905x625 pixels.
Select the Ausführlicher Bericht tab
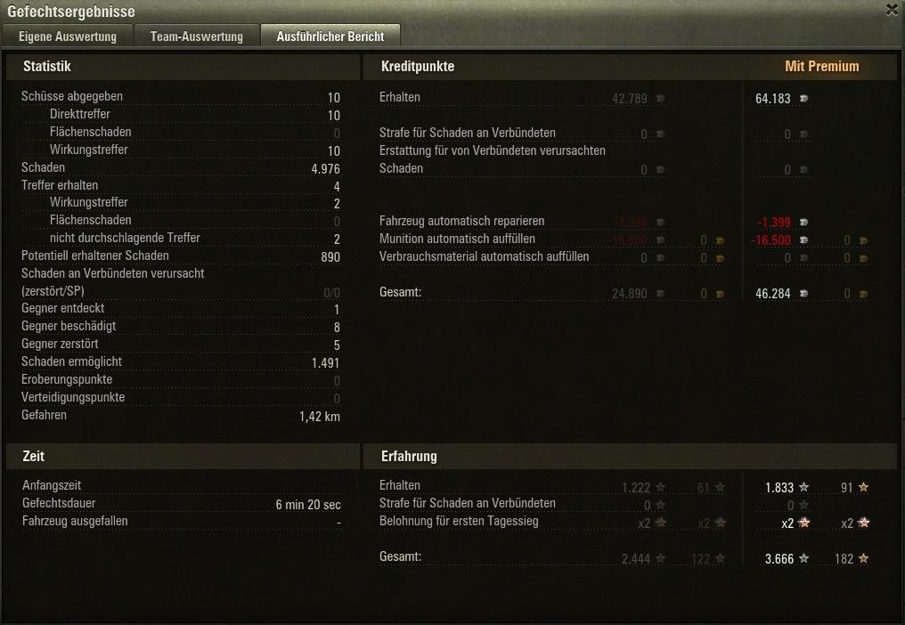click(330, 37)
